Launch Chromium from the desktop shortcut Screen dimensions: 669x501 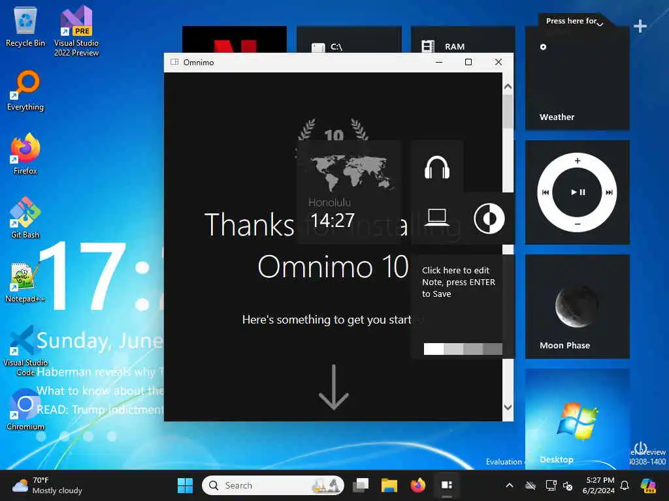point(25,410)
